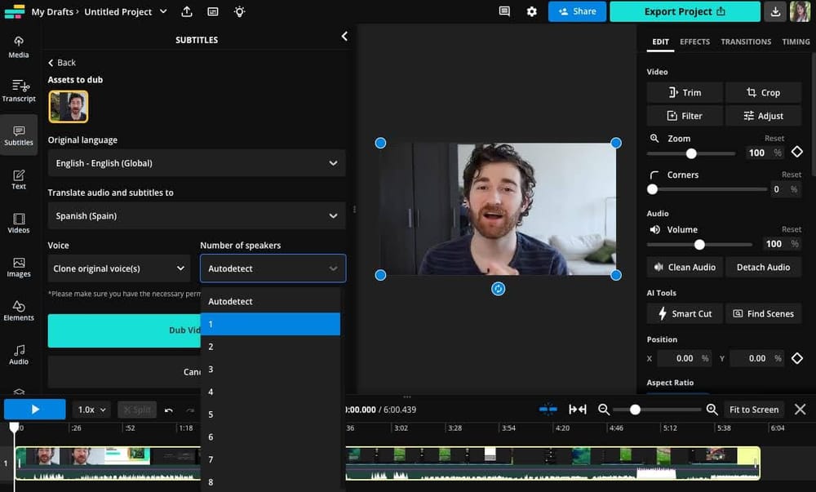Toggle timeline snapping switch

[x=548, y=409]
